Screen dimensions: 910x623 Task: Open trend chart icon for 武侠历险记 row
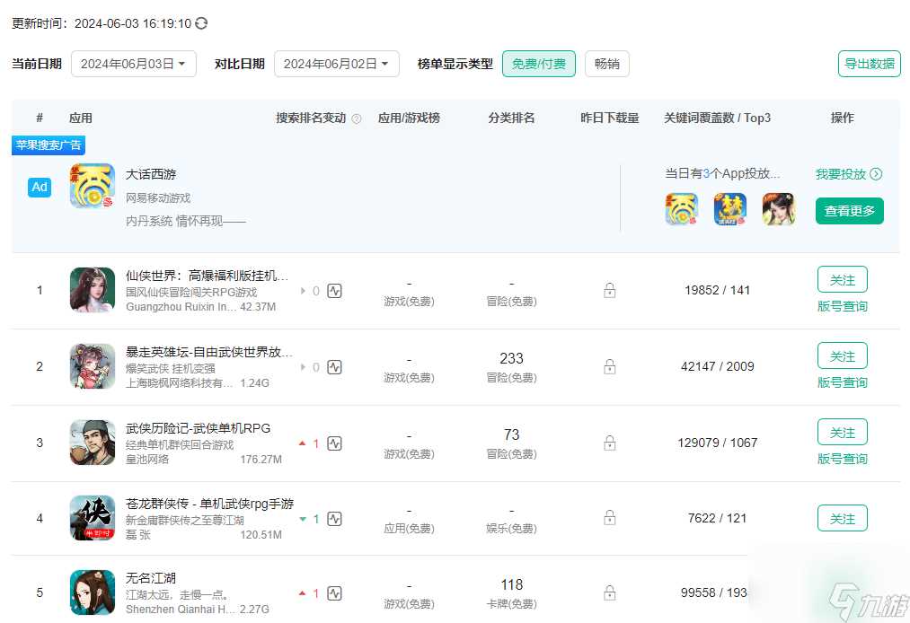(334, 443)
